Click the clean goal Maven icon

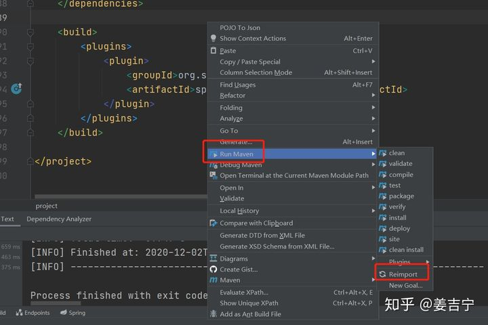point(382,153)
